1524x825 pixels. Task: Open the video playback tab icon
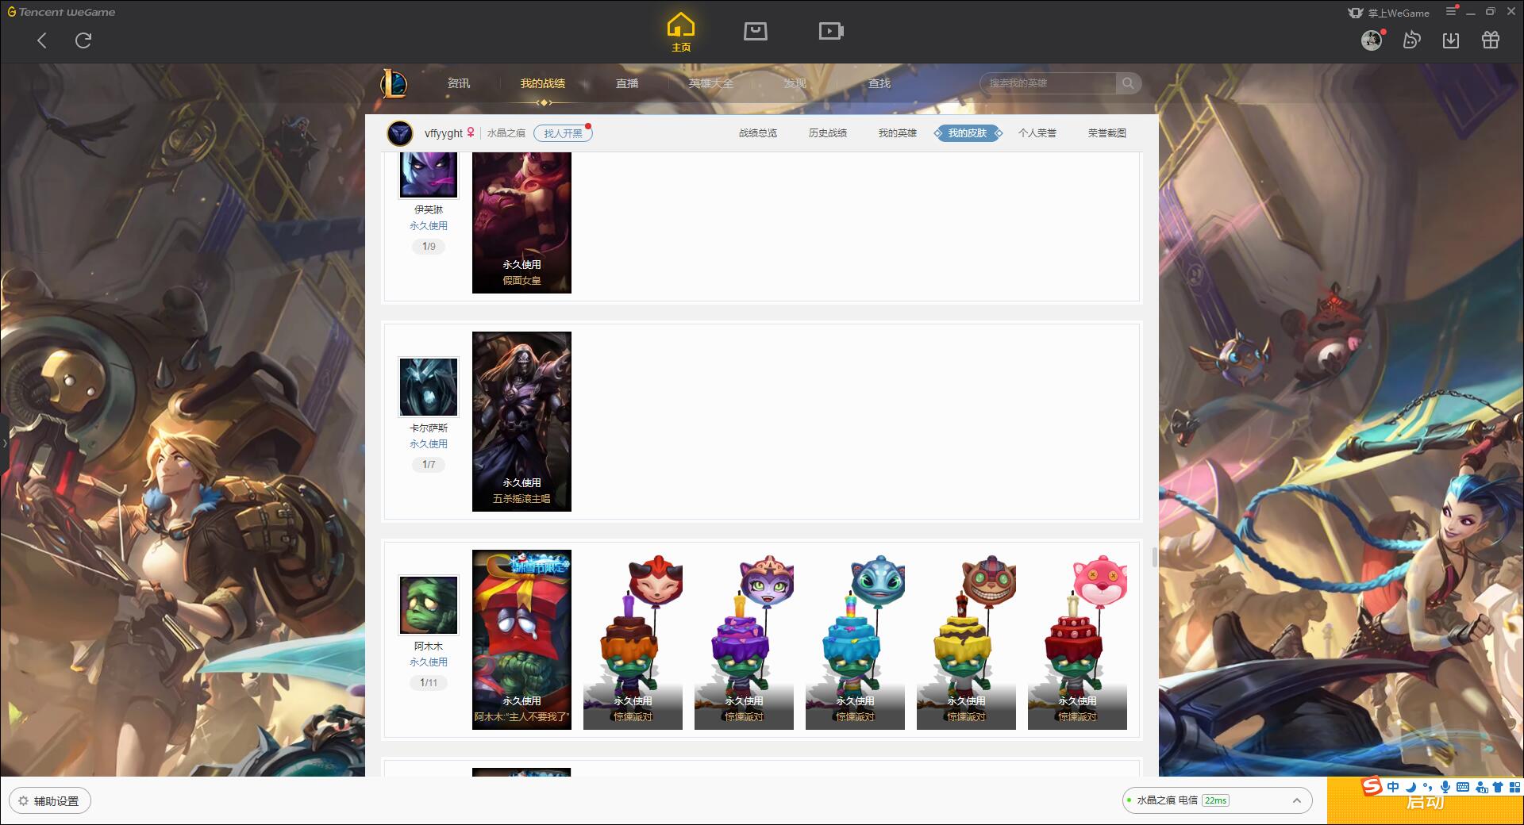(x=831, y=31)
